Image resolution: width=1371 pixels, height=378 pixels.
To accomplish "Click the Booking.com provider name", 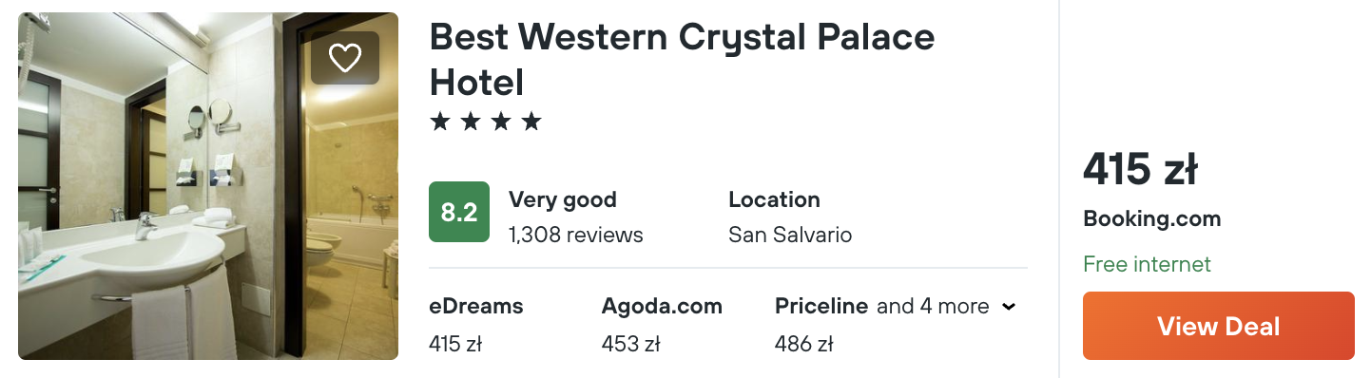I will tap(1151, 218).
